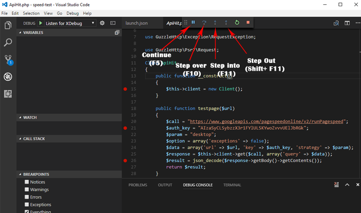Screen dimensions: 361x213
Task: Collapse the Variables section
Action: click(34, 33)
